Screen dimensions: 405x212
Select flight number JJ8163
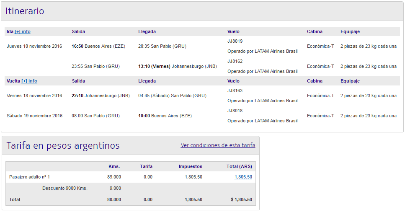coord(235,90)
